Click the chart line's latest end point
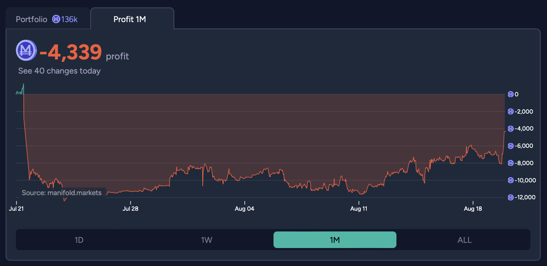The image size is (547, 266). click(505, 132)
